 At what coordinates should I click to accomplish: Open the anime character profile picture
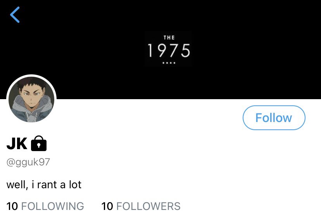click(x=31, y=100)
